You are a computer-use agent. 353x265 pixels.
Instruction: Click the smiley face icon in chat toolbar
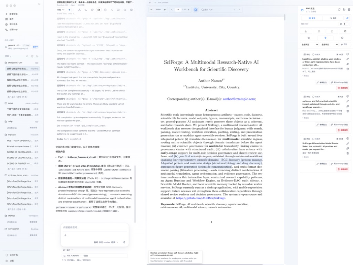tap(132, 10)
